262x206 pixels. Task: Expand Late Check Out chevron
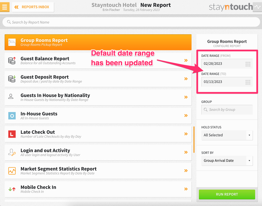click(x=186, y=134)
